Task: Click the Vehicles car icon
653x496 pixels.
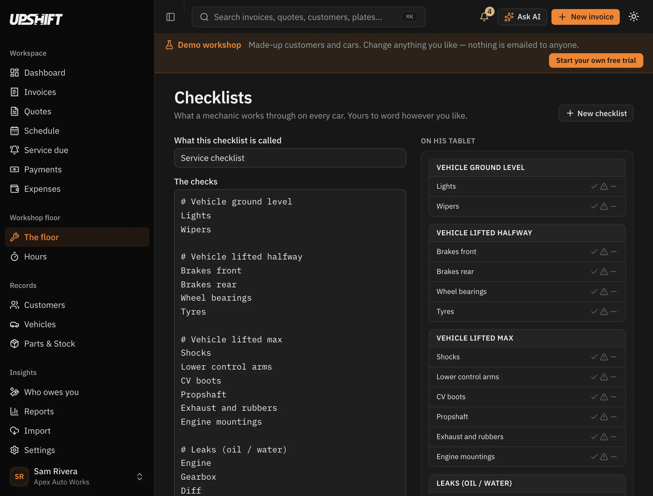Action: (x=15, y=324)
